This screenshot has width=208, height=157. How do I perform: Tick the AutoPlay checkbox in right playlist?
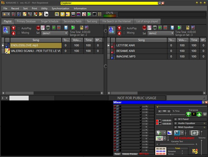[124, 28]
